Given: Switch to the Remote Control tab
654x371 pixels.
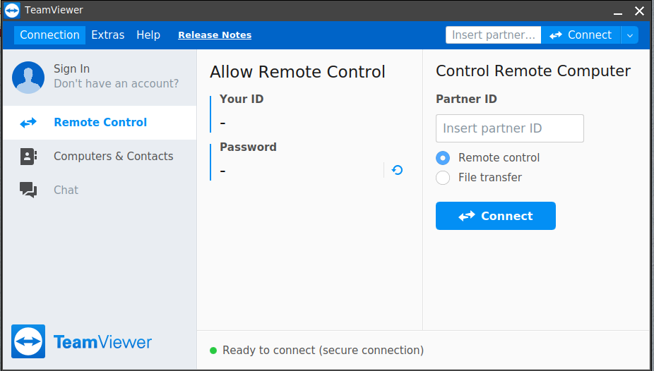Looking at the screenshot, I should point(100,123).
